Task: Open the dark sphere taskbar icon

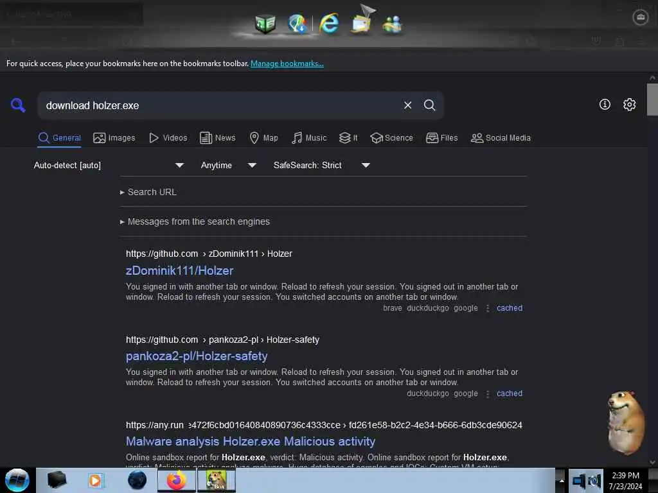Action: [137, 480]
